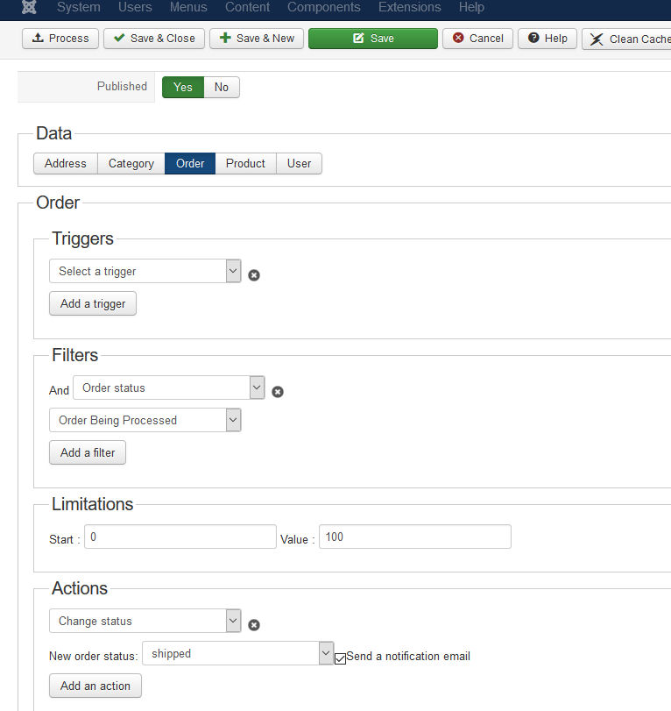Delete the Order status filter via X icon
This screenshot has width=671, height=711.
point(278,392)
